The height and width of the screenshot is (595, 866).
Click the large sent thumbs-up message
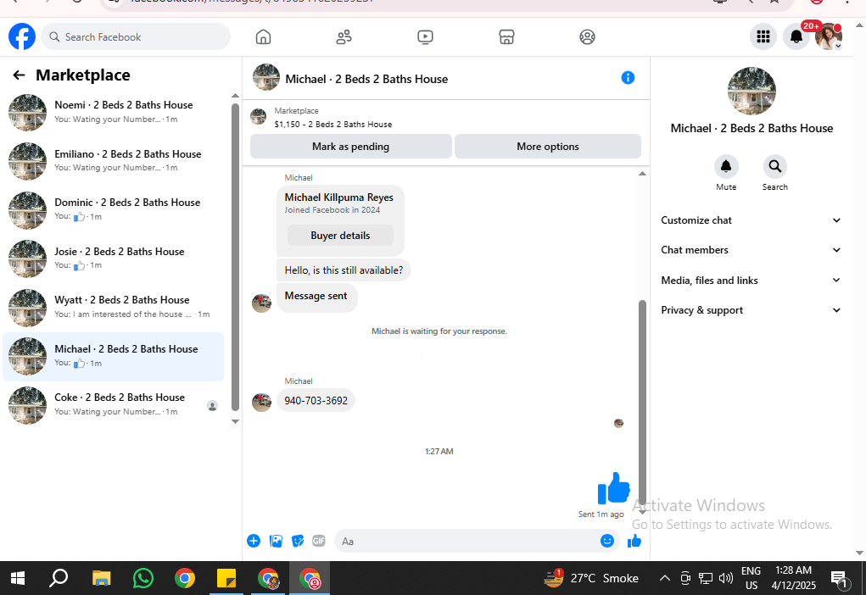click(613, 488)
